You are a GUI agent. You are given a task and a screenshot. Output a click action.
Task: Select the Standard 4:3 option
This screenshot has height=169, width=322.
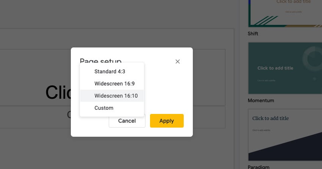pyautogui.click(x=109, y=71)
